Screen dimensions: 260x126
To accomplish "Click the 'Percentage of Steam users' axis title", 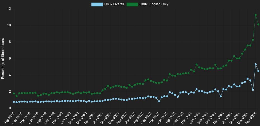I will [x=3, y=59].
